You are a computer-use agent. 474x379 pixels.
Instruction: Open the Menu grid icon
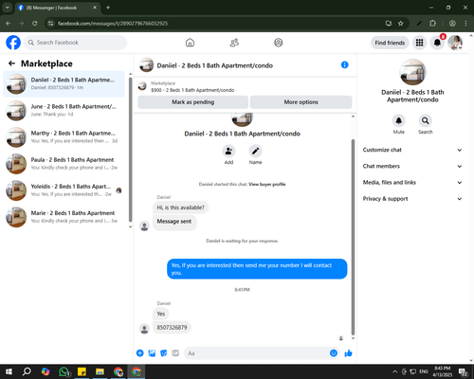[x=419, y=43]
